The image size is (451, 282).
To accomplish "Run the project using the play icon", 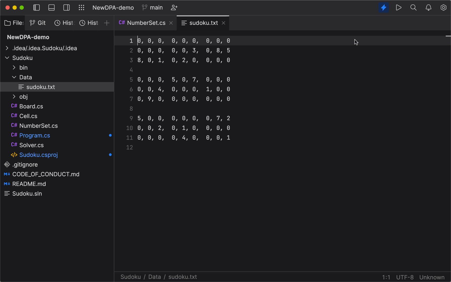I will pyautogui.click(x=399, y=8).
